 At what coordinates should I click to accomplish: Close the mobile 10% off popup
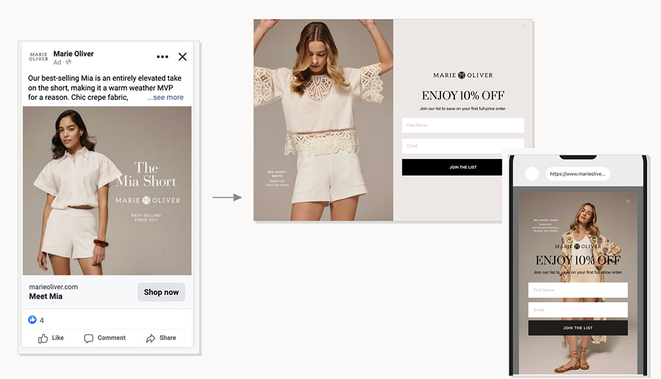point(628,201)
